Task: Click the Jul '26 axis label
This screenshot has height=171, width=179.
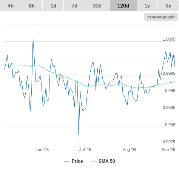Action: tap(85, 150)
